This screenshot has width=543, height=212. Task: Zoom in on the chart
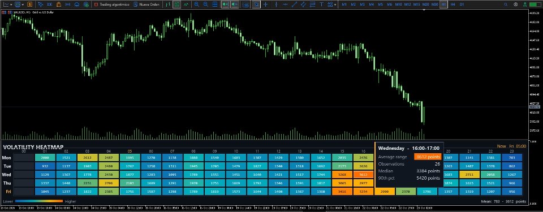click(197, 5)
